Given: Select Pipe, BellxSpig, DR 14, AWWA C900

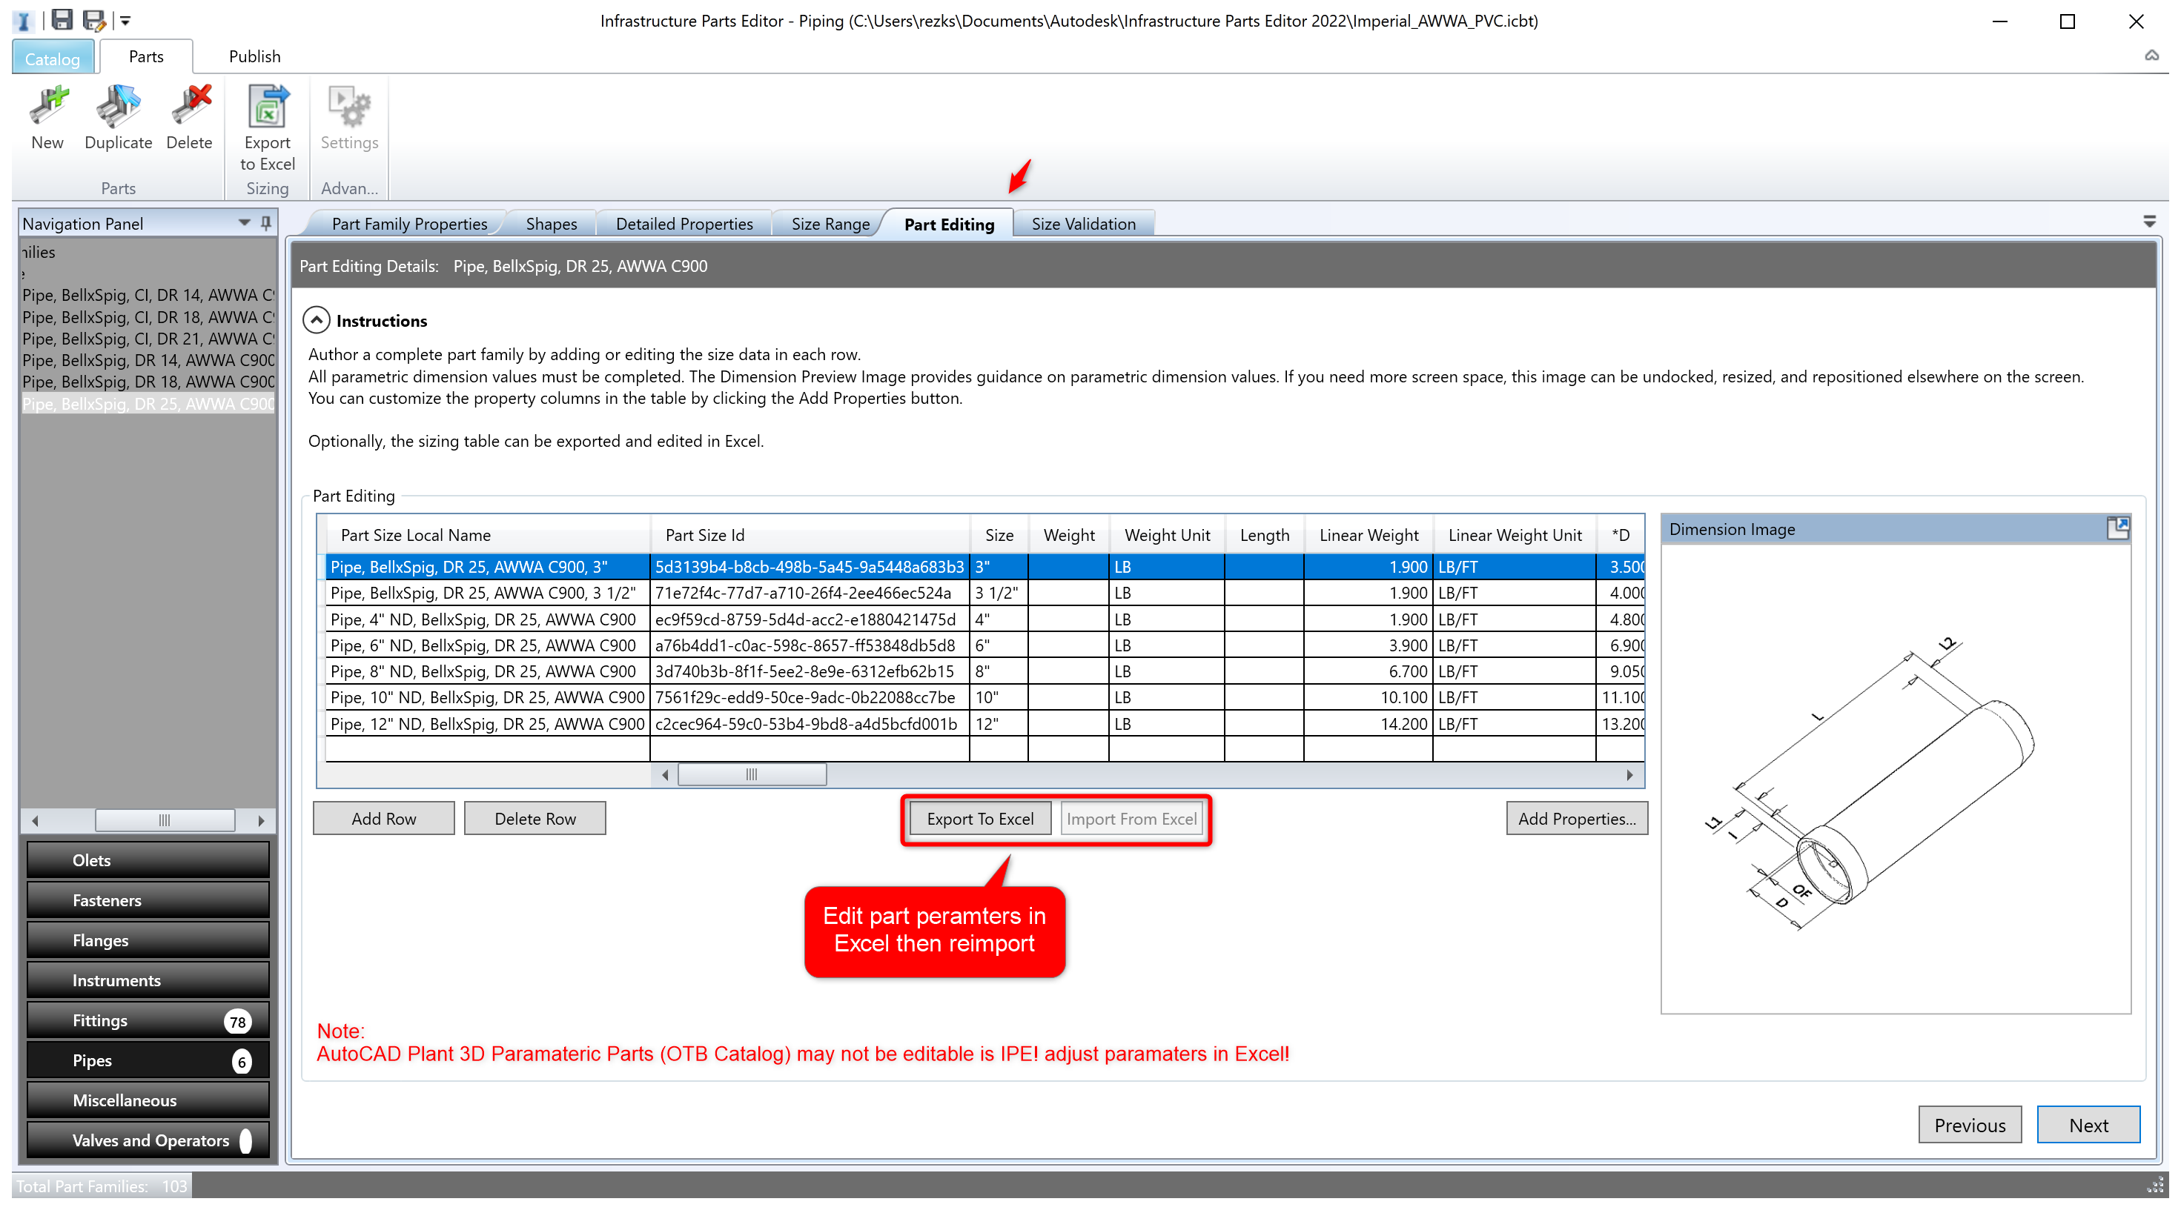Looking at the screenshot, I should coord(148,360).
